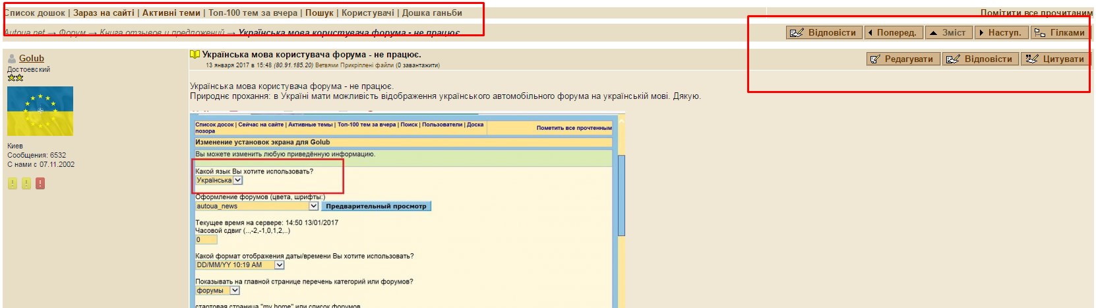Image resolution: width=1096 pixels, height=308 pixels.
Task: Click the red exclamation mark icon
Action: point(40,183)
